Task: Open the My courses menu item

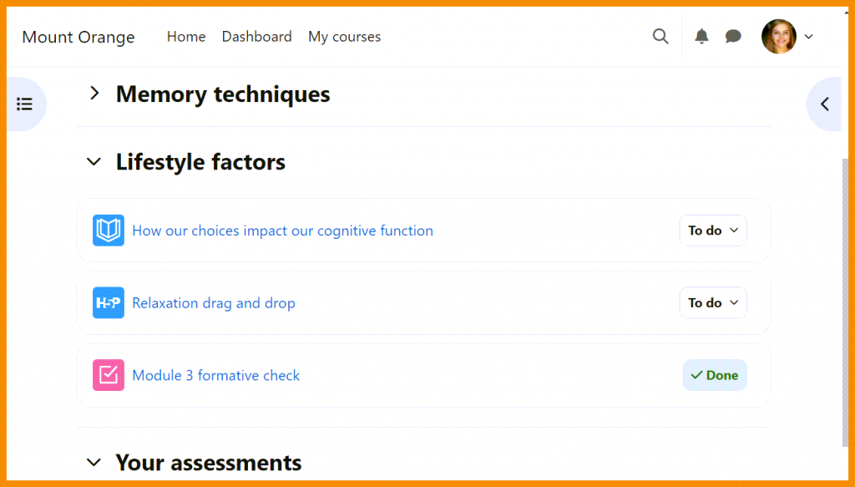Action: (344, 37)
